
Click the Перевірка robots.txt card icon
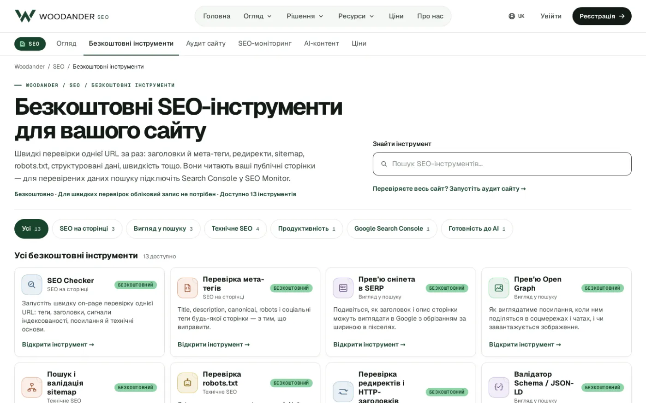pos(187,383)
